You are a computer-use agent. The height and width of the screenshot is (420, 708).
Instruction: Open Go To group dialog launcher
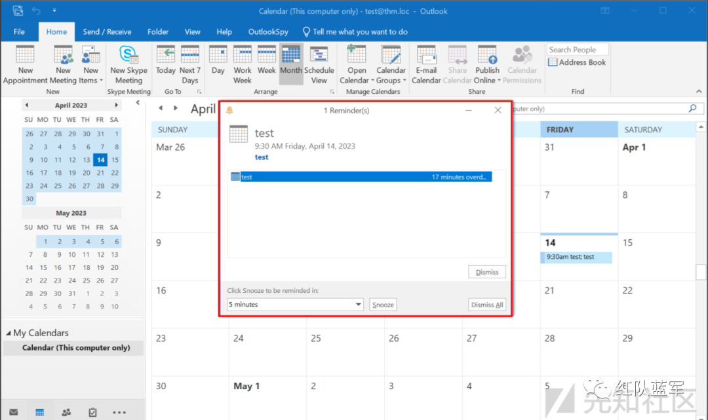point(199,92)
